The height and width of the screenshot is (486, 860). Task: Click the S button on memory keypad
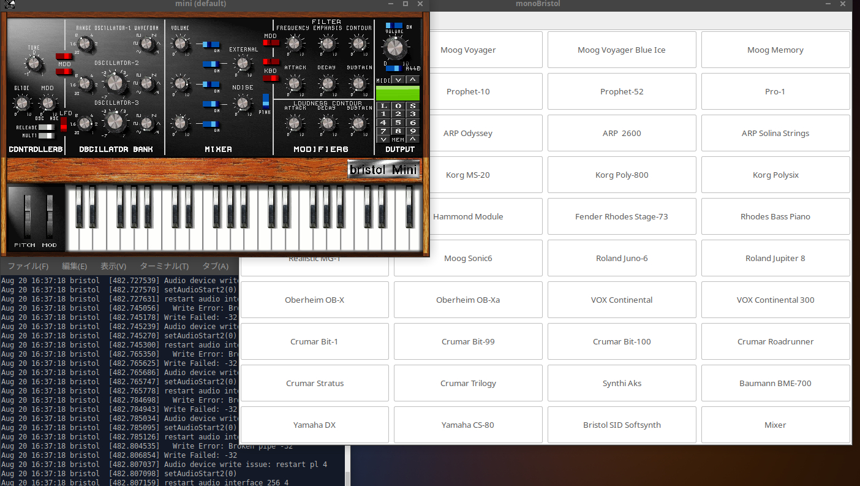(413, 105)
